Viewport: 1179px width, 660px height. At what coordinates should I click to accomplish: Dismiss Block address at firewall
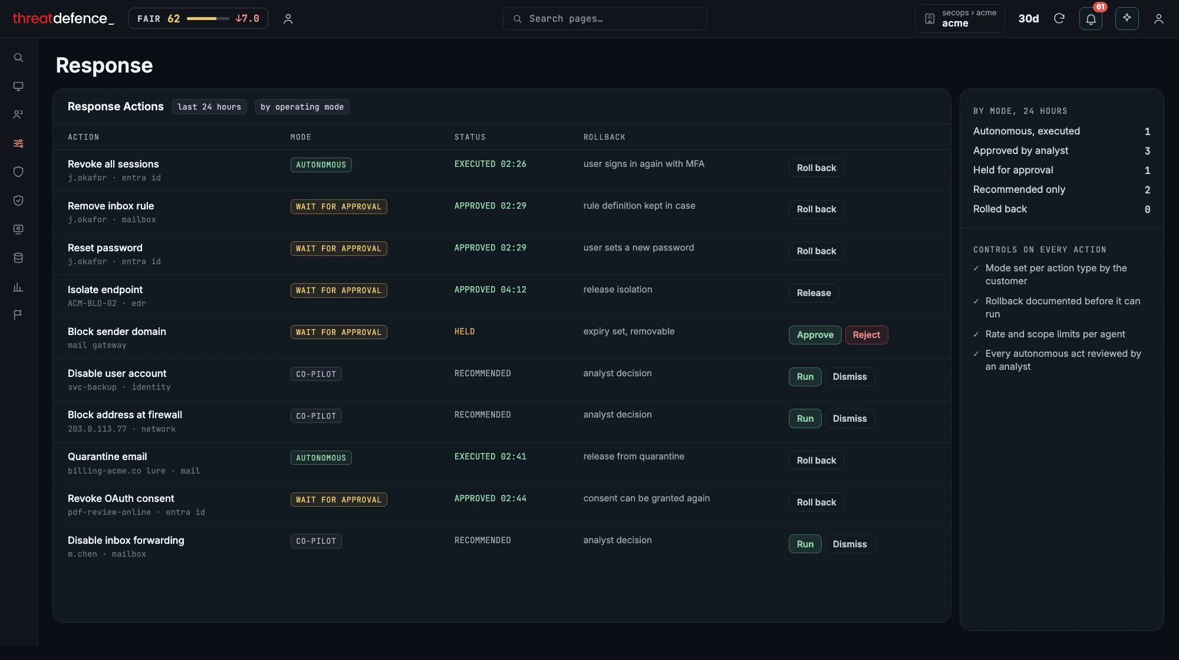(849, 419)
